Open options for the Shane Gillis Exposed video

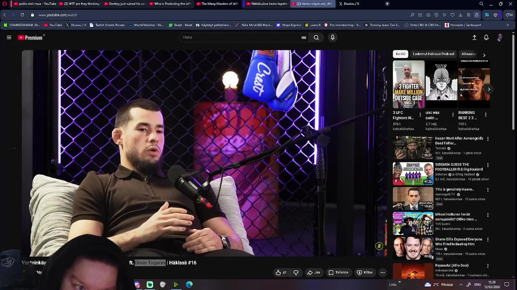click(488, 240)
